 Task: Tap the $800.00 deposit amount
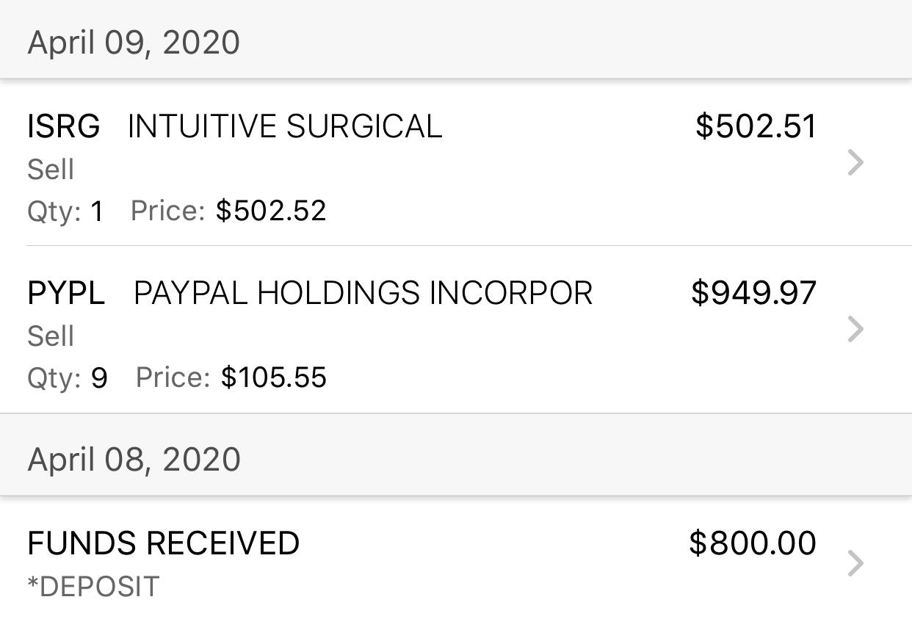tap(753, 543)
